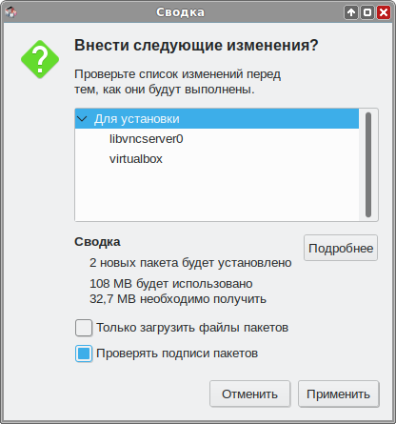Select the libvncserver0 package row
The height and width of the screenshot is (424, 396).
pyautogui.click(x=217, y=139)
